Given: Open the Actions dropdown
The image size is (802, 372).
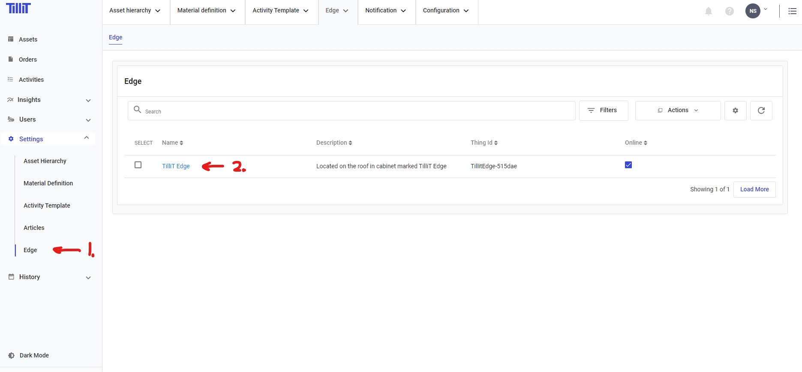Looking at the screenshot, I should tap(677, 110).
